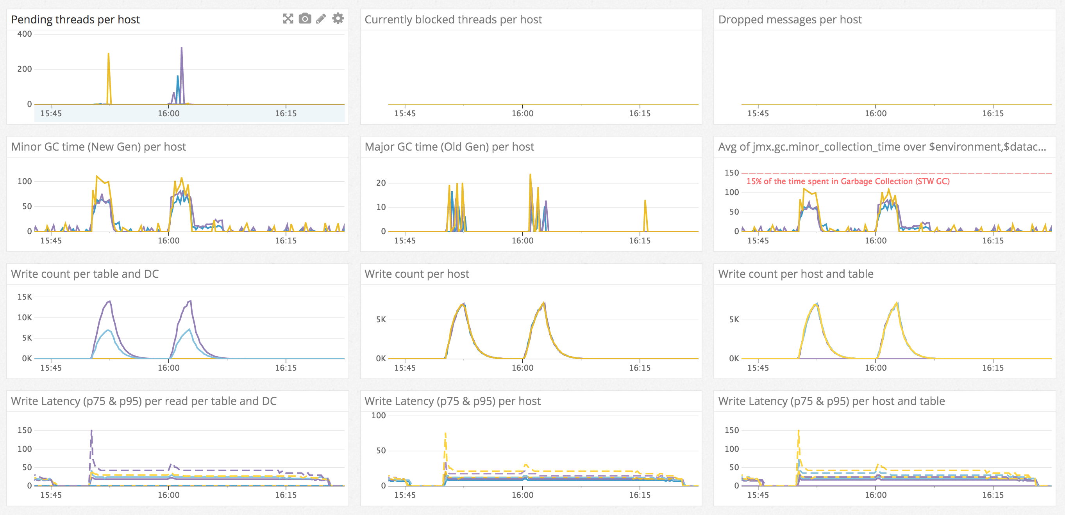Click the Write count per host title
Image resolution: width=1065 pixels, height=515 pixels.
click(x=417, y=274)
